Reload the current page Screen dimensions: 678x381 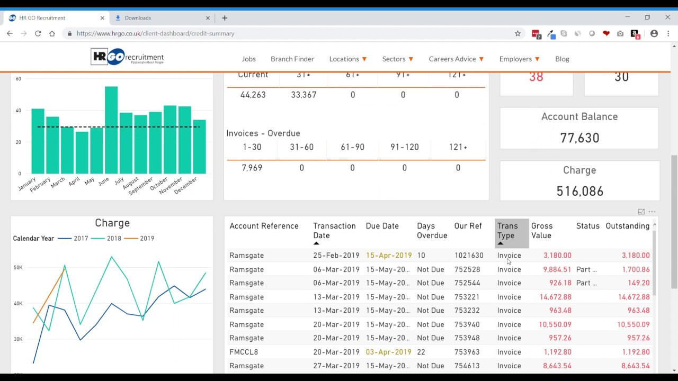click(x=38, y=33)
